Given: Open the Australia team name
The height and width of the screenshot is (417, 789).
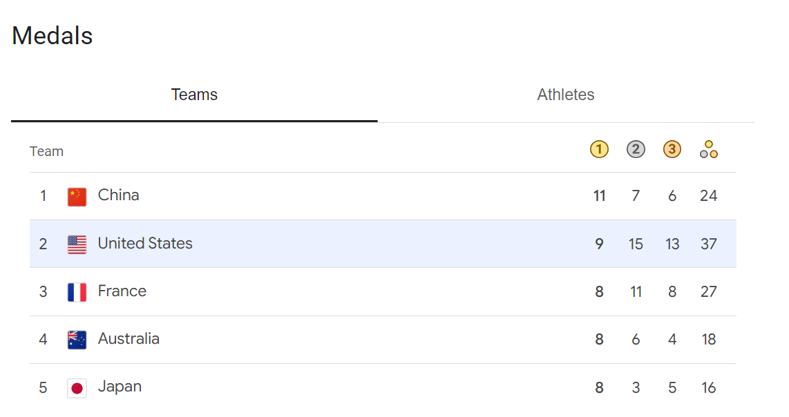Looking at the screenshot, I should point(129,339).
